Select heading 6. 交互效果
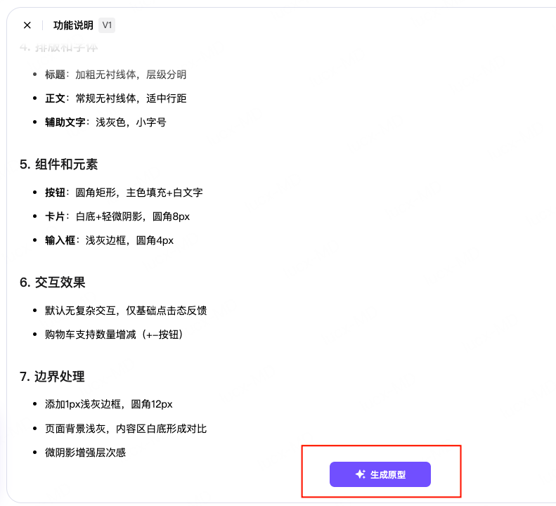Image resolution: width=556 pixels, height=506 pixels. pos(53,283)
